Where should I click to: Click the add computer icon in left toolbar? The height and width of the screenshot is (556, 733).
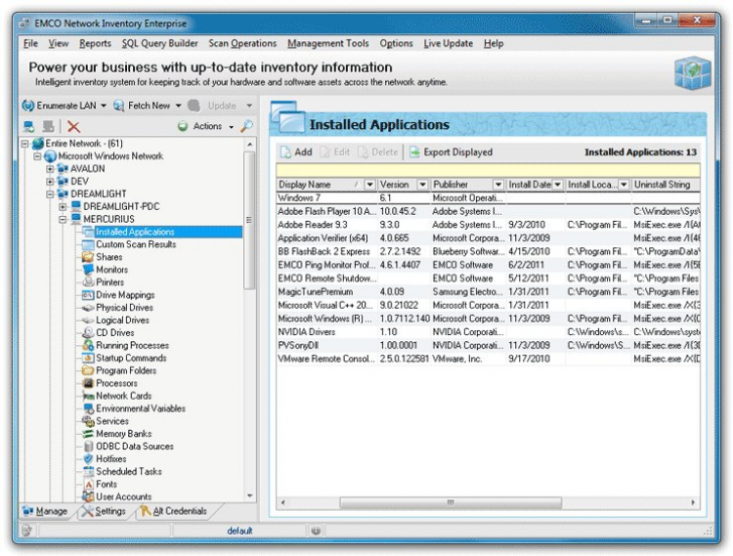[28, 126]
